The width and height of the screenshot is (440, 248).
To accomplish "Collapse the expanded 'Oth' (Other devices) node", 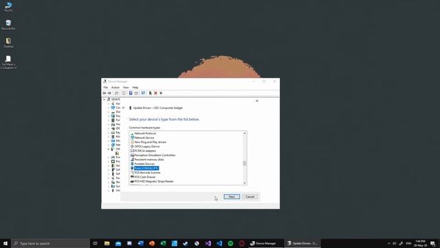I will click(x=109, y=149).
